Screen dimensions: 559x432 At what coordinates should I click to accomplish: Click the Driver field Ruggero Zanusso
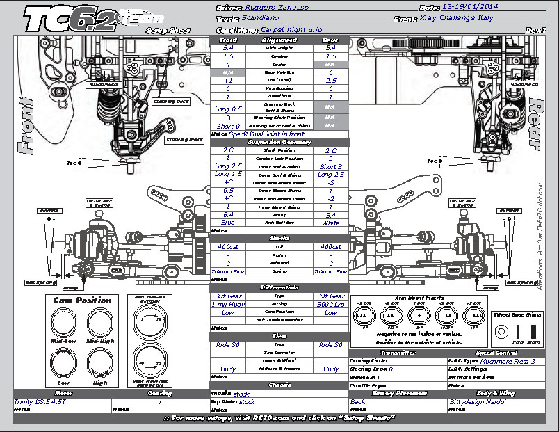click(277, 7)
